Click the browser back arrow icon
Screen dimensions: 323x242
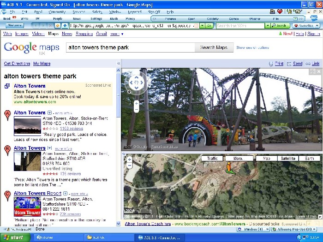[x=36, y=26]
